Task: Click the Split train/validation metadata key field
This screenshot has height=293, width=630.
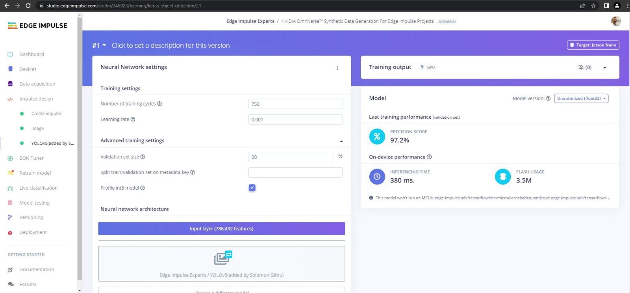Action: (x=295, y=172)
